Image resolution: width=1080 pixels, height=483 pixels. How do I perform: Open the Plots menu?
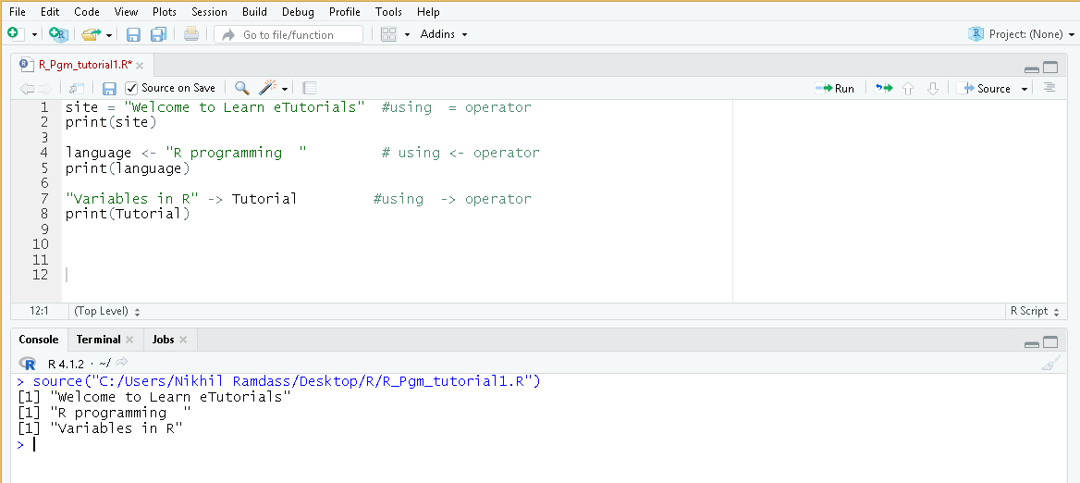coord(165,12)
